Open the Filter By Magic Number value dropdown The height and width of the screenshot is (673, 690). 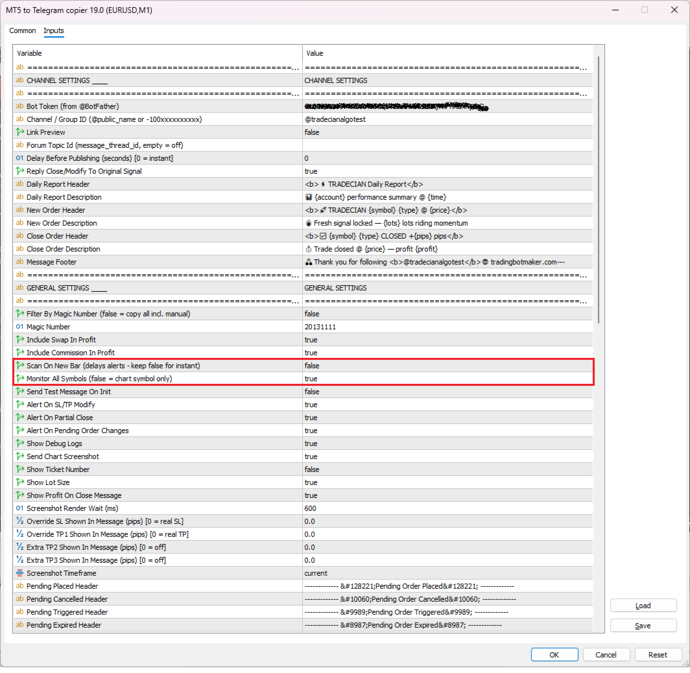[447, 314]
